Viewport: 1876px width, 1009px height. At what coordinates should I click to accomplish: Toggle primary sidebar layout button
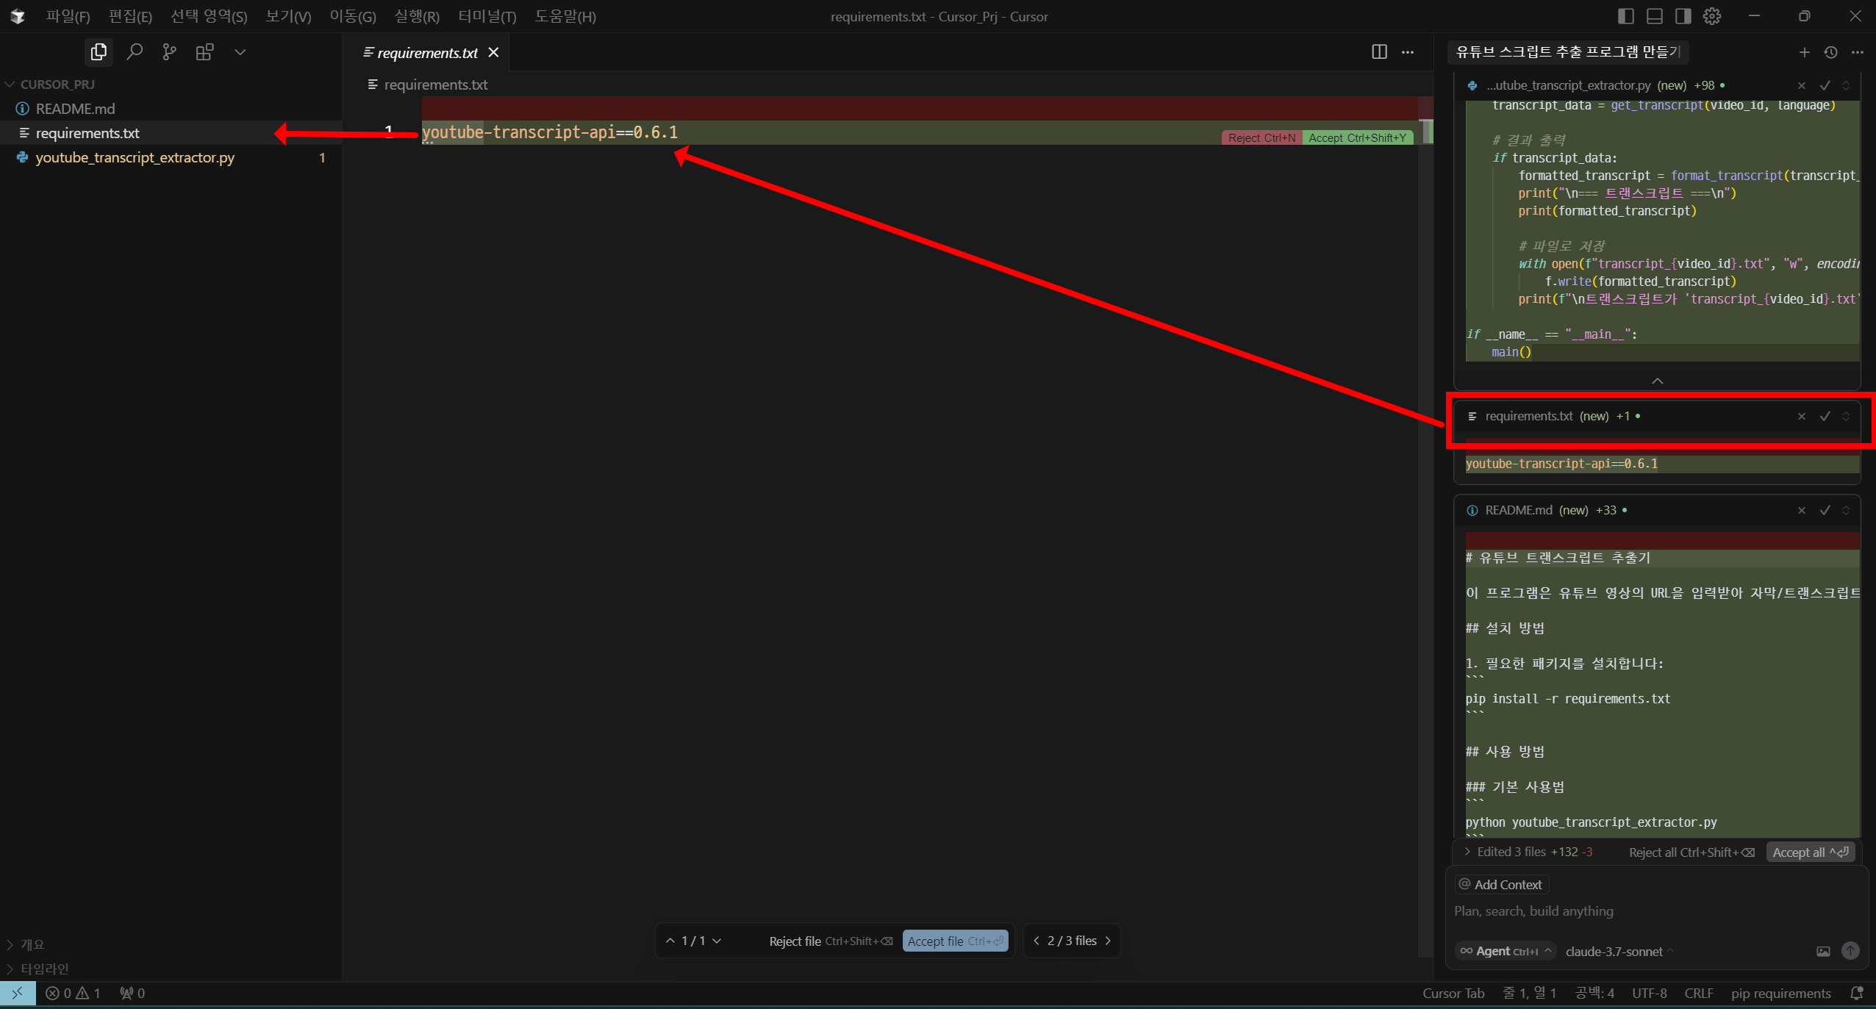point(1626,16)
